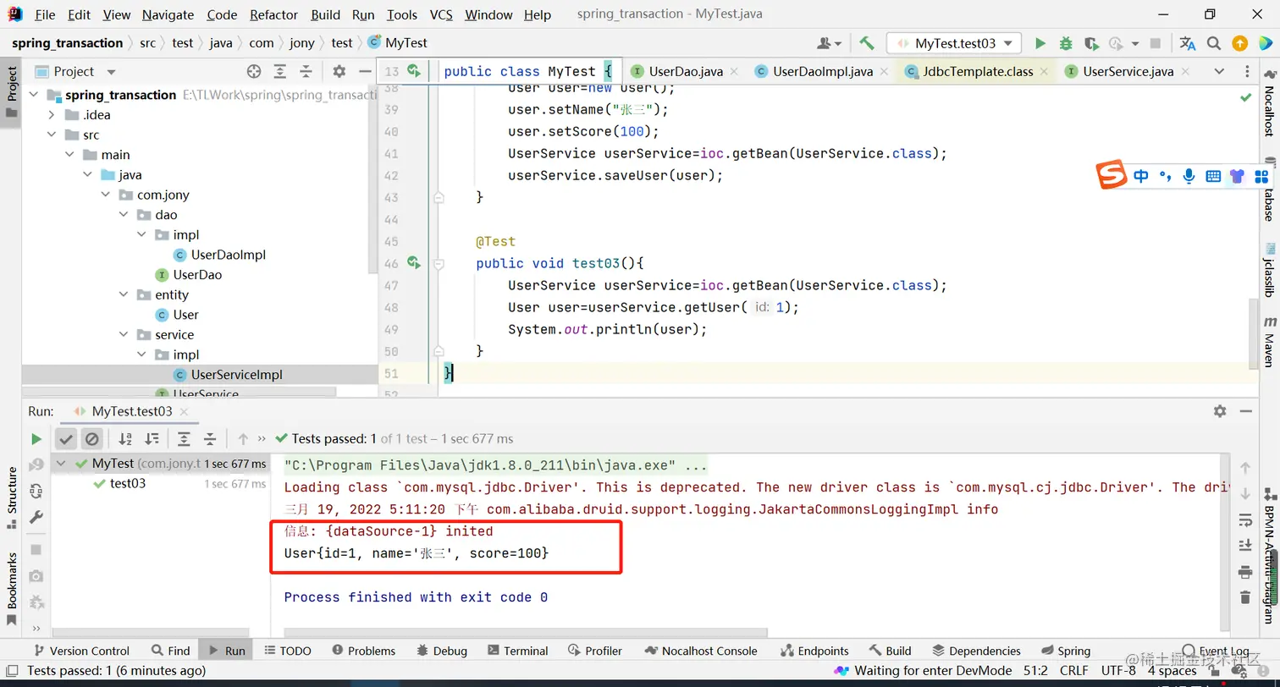Toggle Show Ignored tests filter

pyautogui.click(x=92, y=438)
